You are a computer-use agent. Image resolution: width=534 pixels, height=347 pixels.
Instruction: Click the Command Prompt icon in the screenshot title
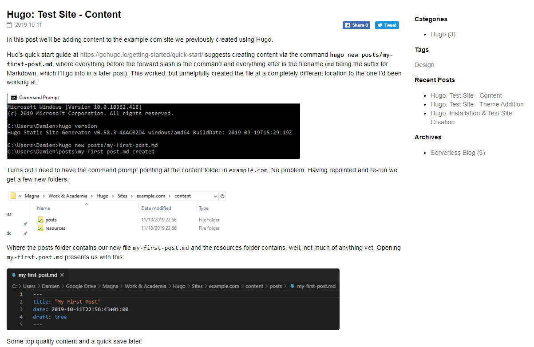(14, 97)
